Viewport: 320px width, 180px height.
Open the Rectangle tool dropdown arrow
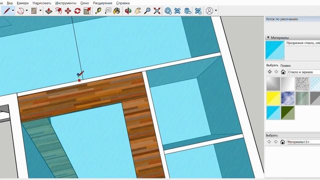[x=40, y=10]
